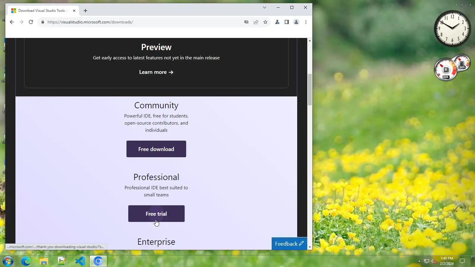Image resolution: width=475 pixels, height=267 pixels.
Task: Close the Download Visual Studio Tools tab
Action: coord(74,11)
